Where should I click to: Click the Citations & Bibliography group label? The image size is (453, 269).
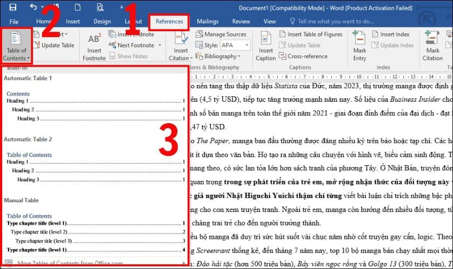(x=215, y=67)
